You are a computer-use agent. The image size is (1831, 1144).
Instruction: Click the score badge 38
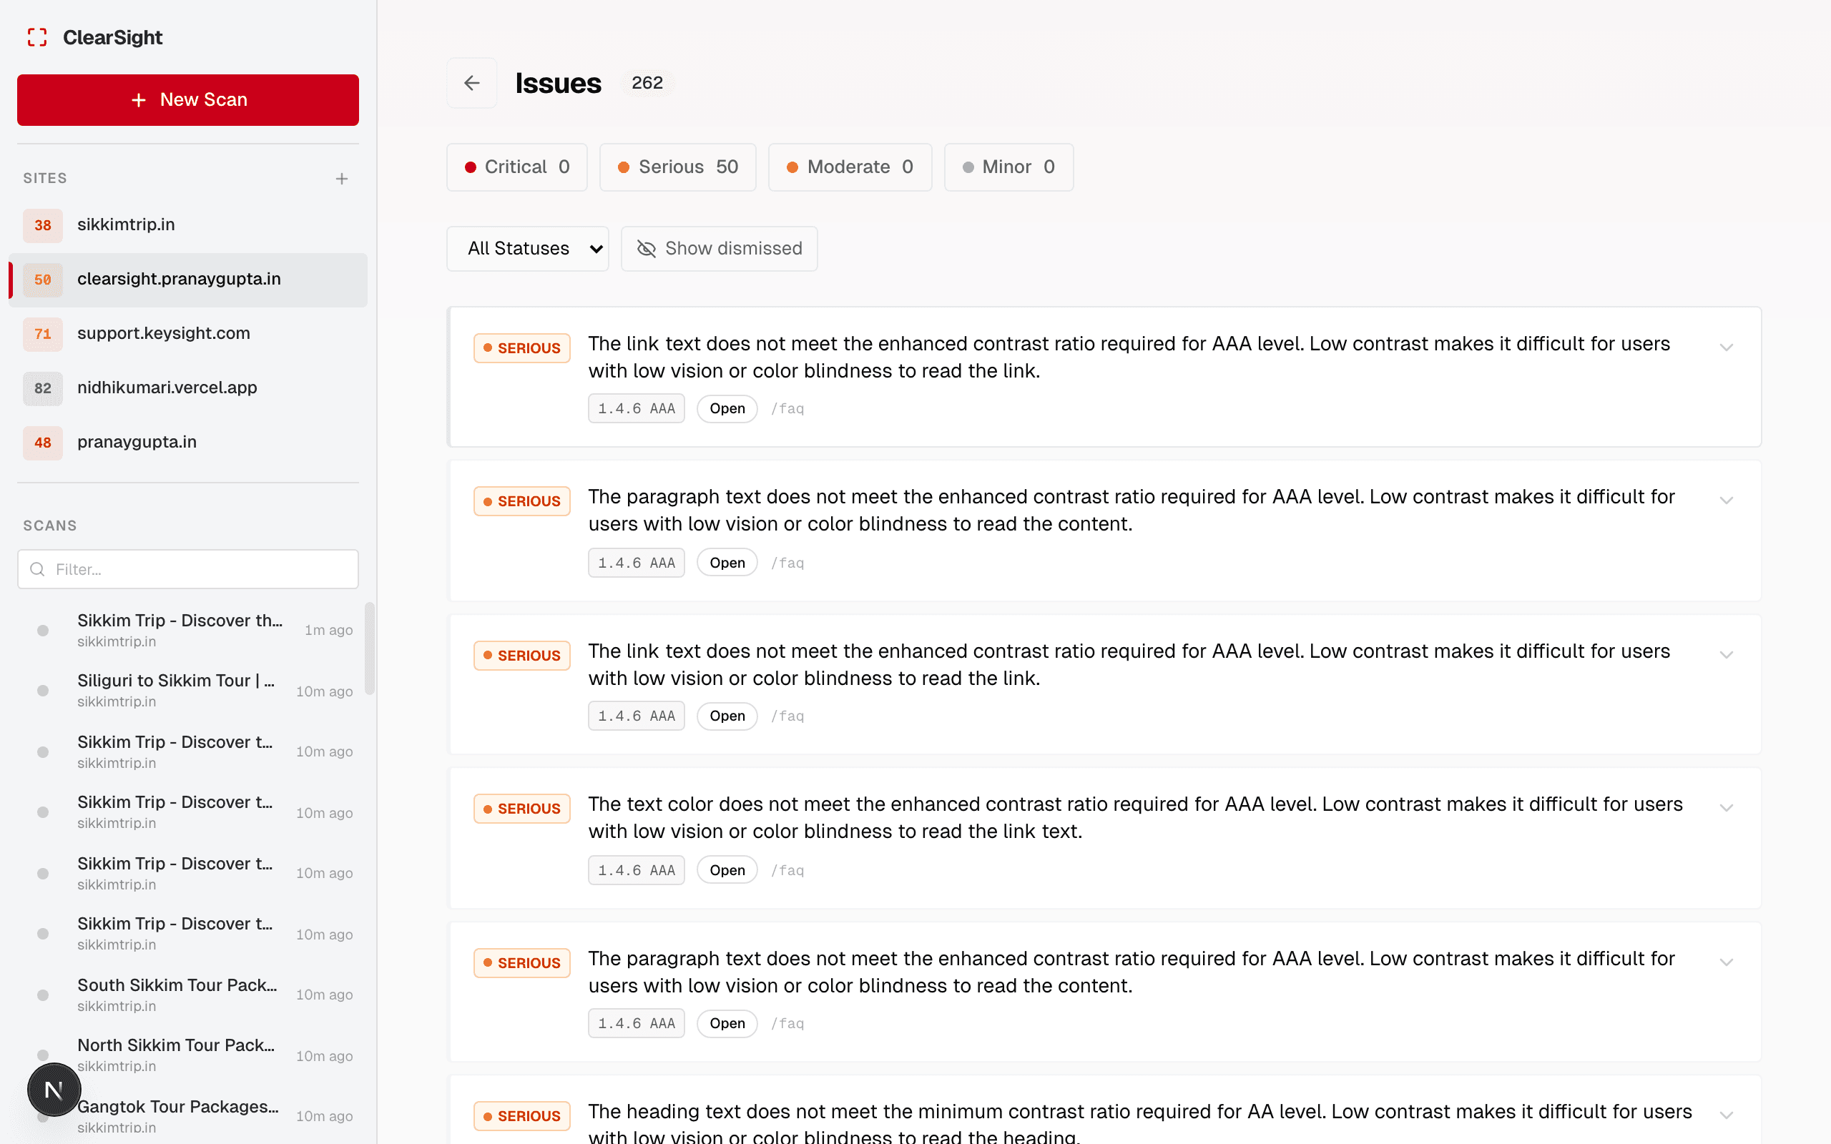tap(42, 225)
